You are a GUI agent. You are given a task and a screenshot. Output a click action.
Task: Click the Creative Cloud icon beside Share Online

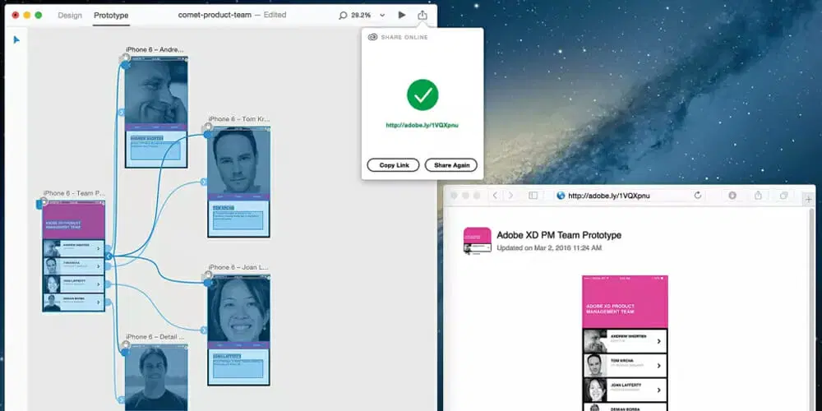tap(372, 37)
